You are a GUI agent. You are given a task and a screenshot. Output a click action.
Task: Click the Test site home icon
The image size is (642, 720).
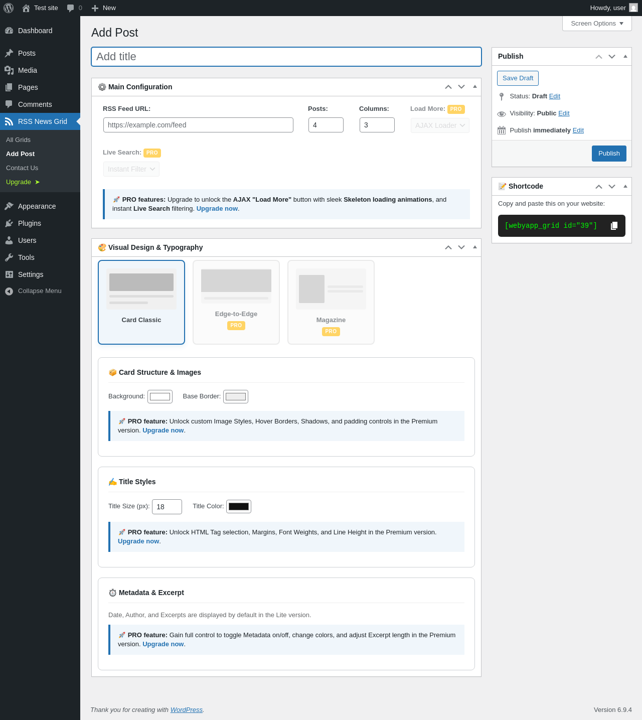coord(26,8)
